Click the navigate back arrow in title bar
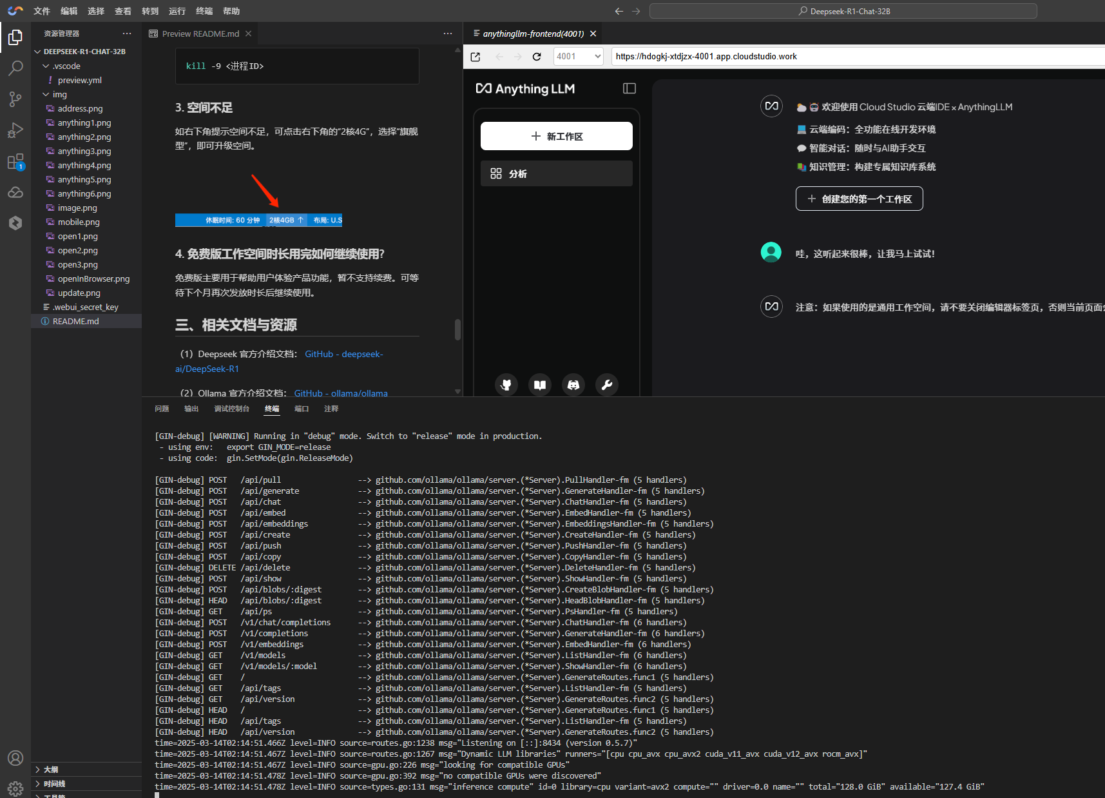Viewport: 1105px width, 798px height. 619,11
